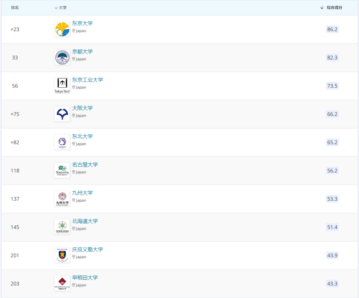Select the score 43.3 badge

(x=332, y=284)
